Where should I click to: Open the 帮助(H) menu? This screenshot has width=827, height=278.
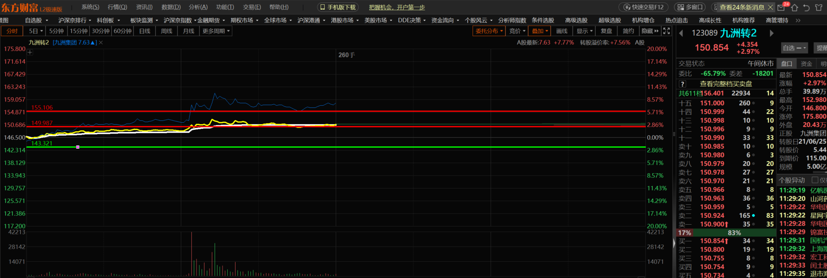point(279,7)
